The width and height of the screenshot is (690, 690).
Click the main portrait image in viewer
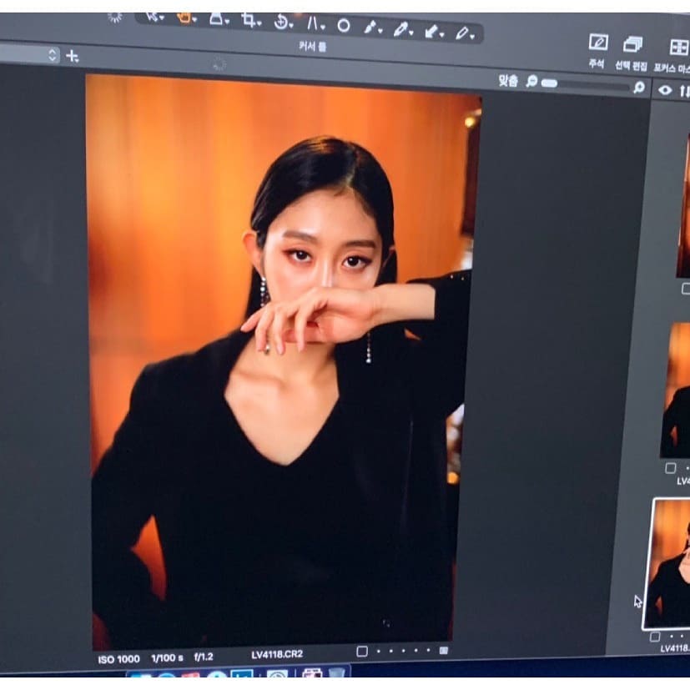point(280,360)
